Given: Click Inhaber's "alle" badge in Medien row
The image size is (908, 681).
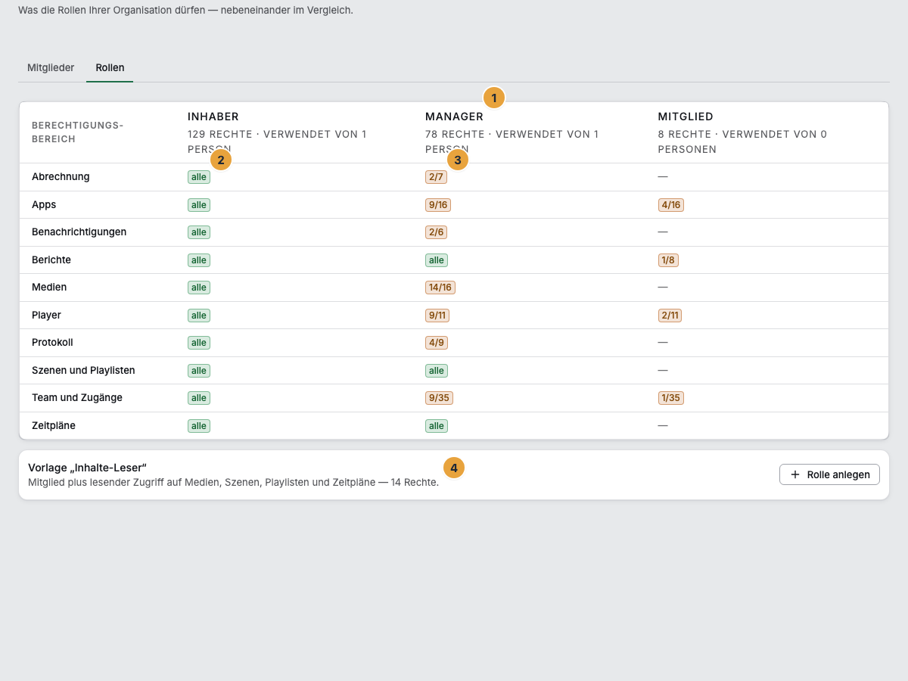Looking at the screenshot, I should (199, 288).
